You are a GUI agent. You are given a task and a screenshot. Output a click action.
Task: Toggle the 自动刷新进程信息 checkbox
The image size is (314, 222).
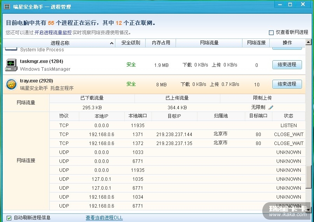(x=9, y=218)
